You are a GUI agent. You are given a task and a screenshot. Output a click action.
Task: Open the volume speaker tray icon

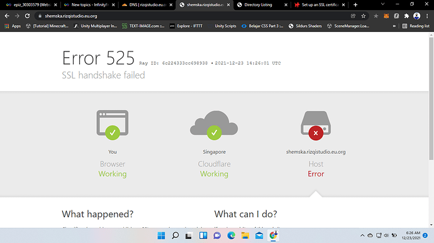tap(386, 235)
